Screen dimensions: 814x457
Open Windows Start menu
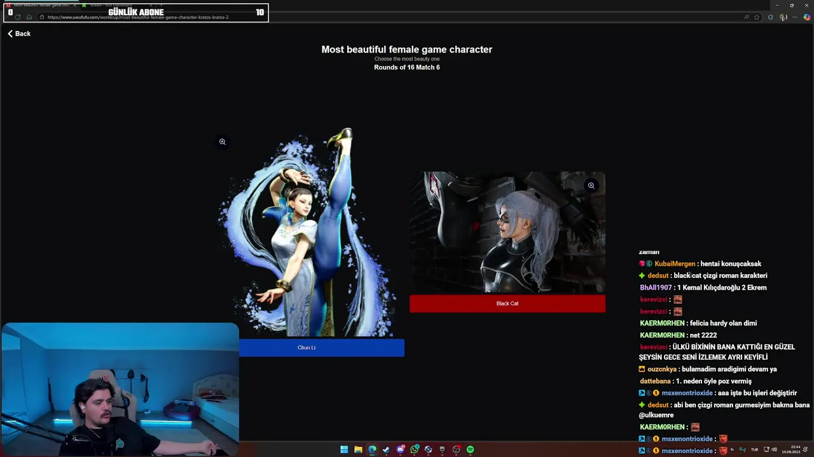point(344,449)
